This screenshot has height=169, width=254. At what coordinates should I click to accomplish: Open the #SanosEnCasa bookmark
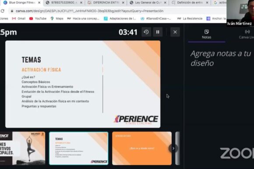(156, 19)
